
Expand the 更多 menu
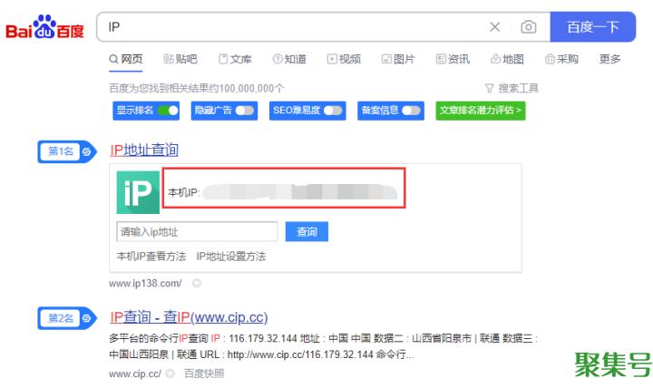(x=609, y=59)
